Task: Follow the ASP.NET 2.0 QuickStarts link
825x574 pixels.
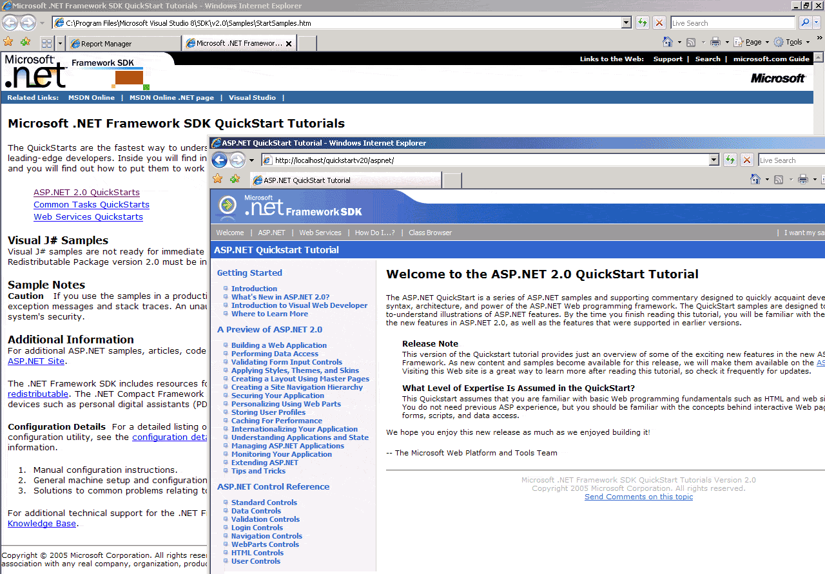Action: click(86, 192)
